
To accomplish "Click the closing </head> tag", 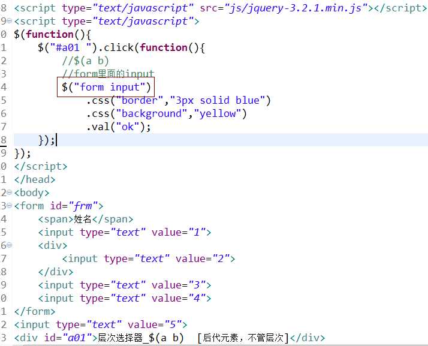I will click(35, 179).
